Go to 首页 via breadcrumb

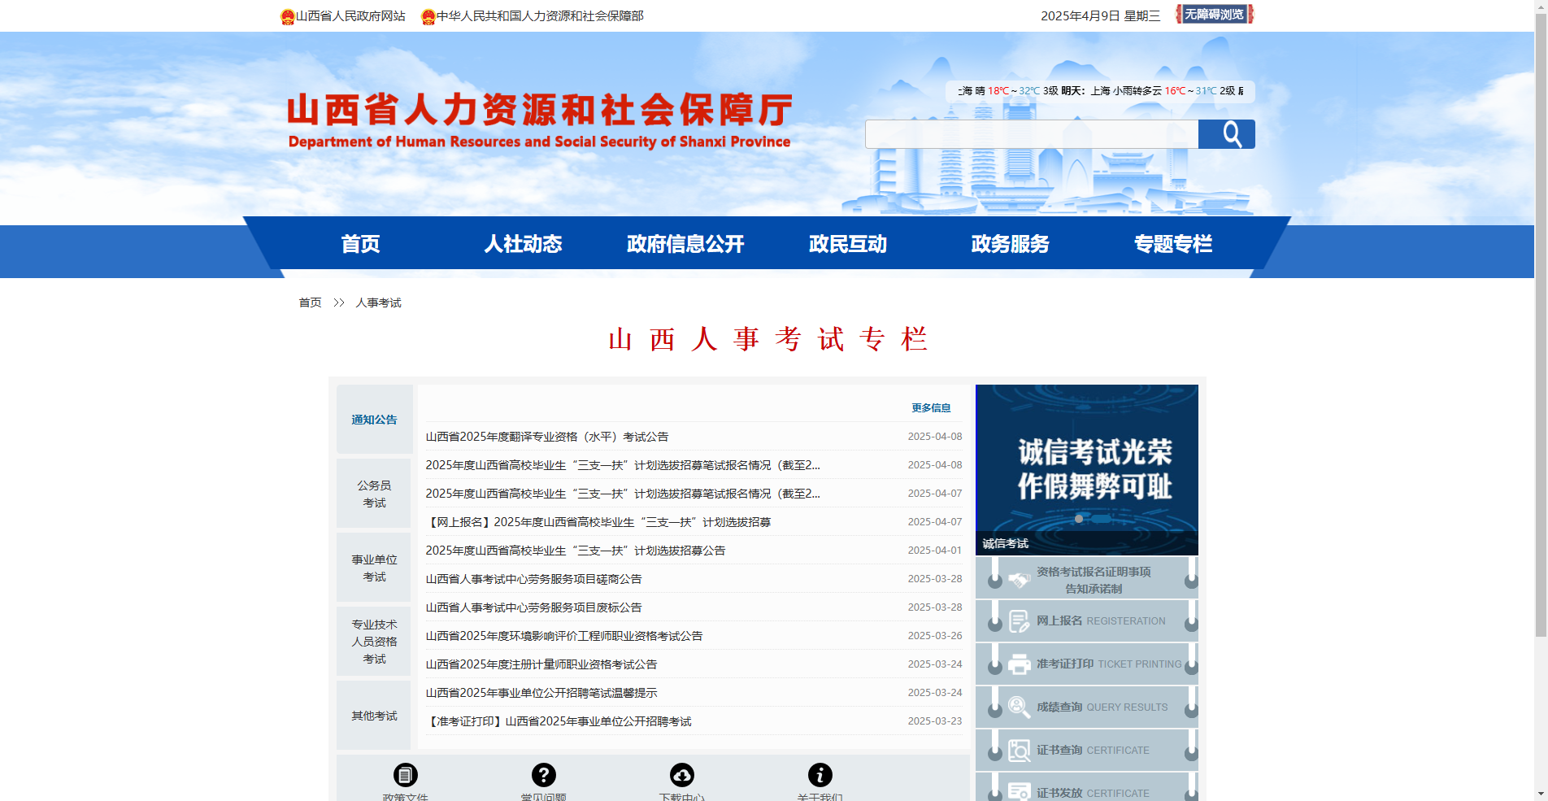pos(309,303)
